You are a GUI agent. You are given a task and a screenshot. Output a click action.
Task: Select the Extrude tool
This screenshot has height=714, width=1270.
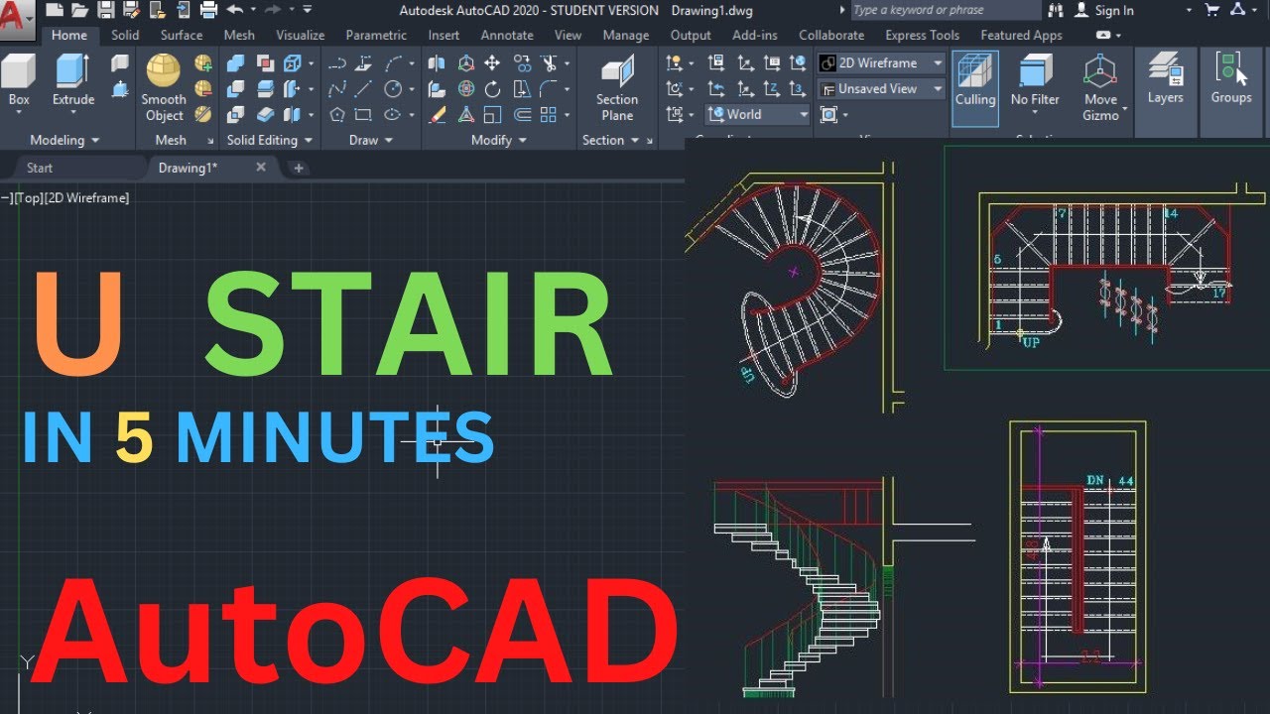pos(73,80)
